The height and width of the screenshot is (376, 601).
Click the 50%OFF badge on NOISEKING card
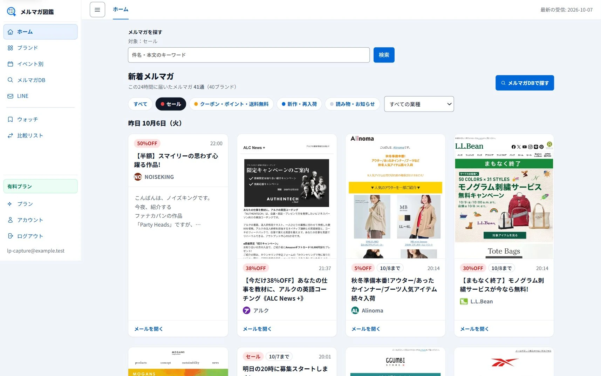tap(147, 143)
